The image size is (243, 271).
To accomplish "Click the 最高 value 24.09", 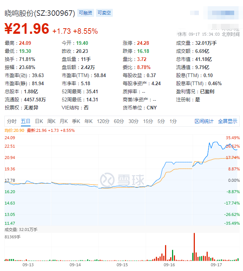I will click(x=25, y=43).
